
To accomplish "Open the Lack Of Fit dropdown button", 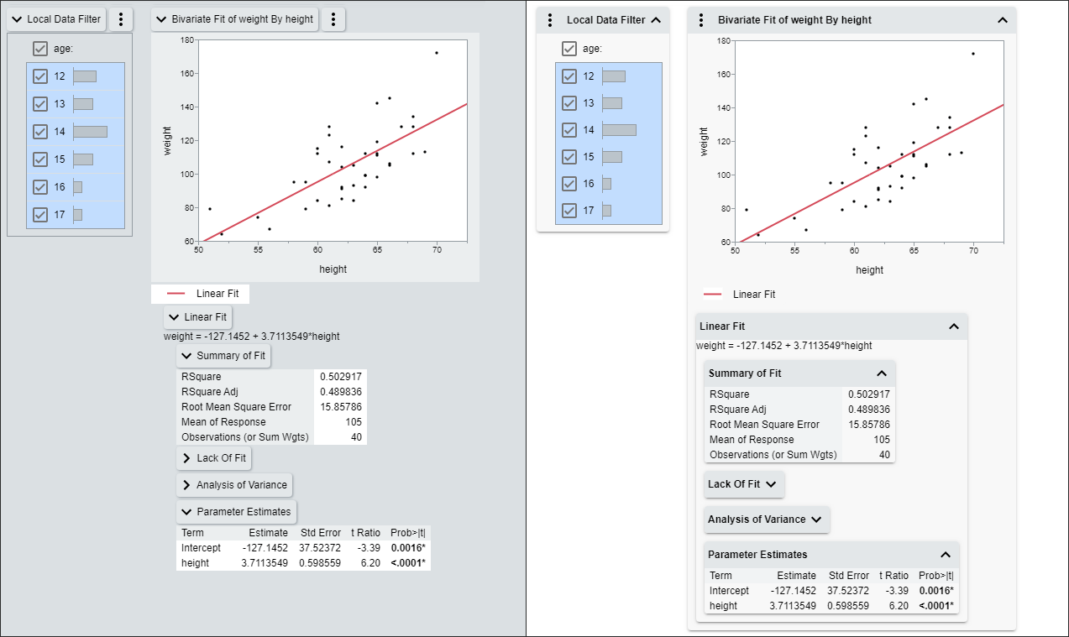I will coord(744,484).
